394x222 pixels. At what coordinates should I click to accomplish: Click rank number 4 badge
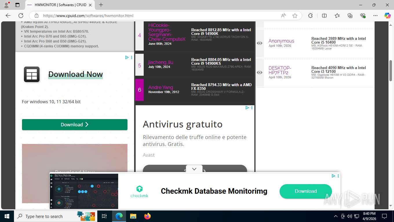[x=139, y=36]
